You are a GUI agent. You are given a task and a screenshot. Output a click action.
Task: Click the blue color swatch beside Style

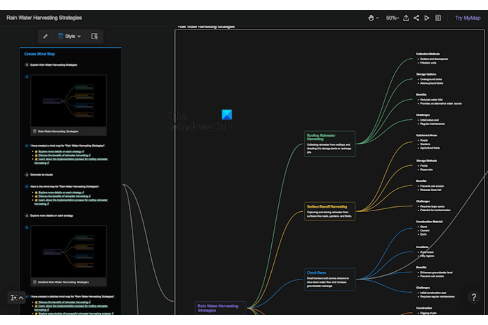[x=60, y=36]
